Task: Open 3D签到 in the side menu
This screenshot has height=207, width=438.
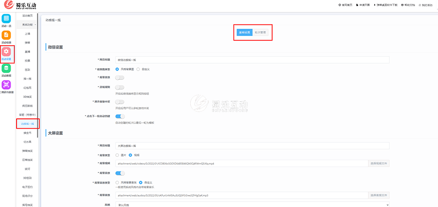Action: tap(27, 178)
